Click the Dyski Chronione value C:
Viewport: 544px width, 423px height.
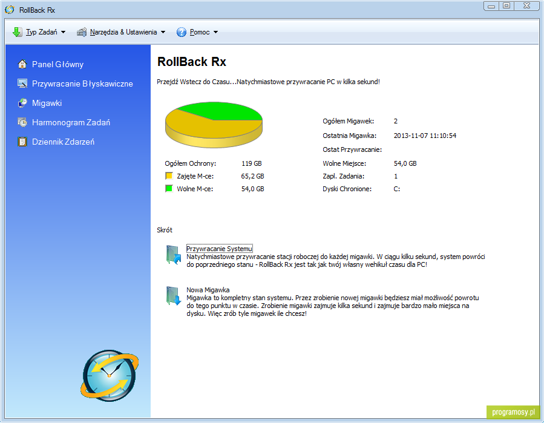pyautogui.click(x=397, y=189)
